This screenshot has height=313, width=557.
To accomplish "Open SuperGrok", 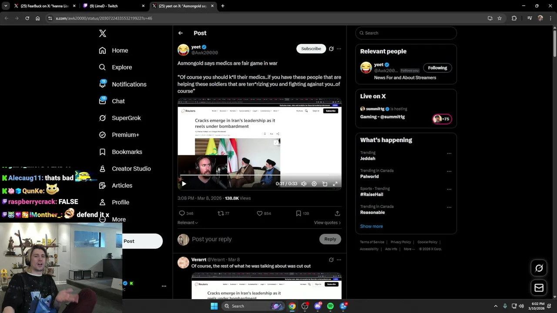I will click(120, 118).
